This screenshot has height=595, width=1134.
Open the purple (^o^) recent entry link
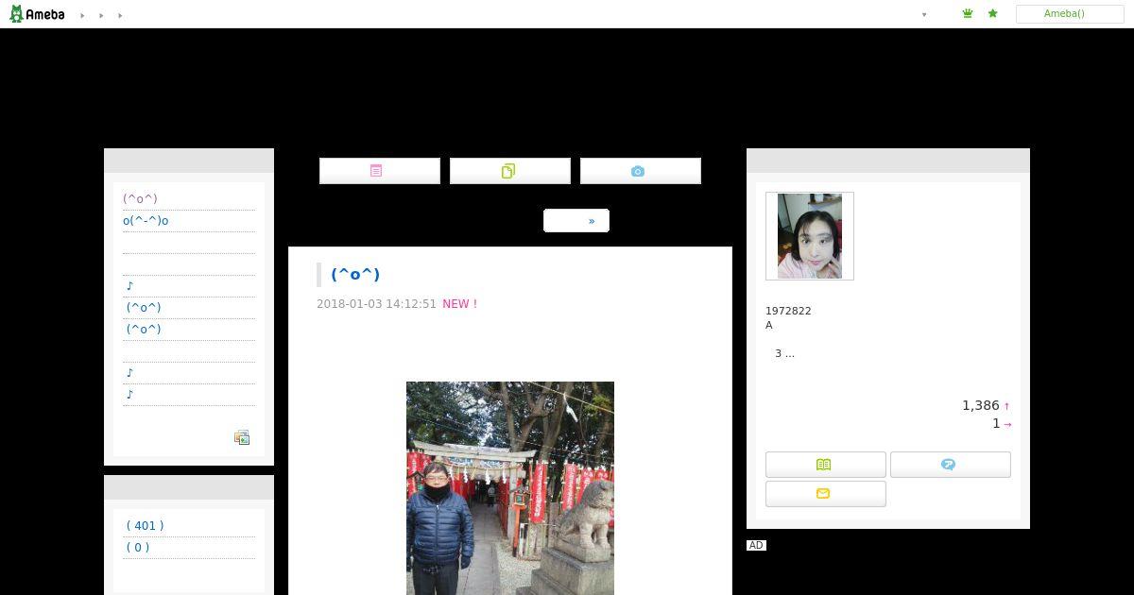pyautogui.click(x=140, y=198)
